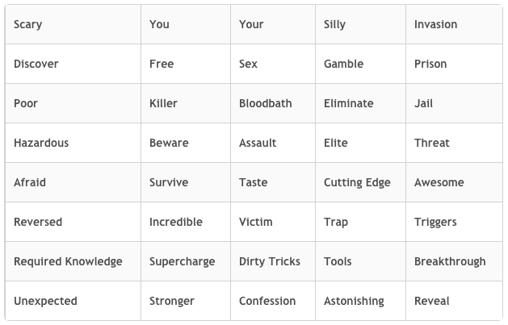
Task: Select the "Reveal" cell
Action: coord(431,301)
